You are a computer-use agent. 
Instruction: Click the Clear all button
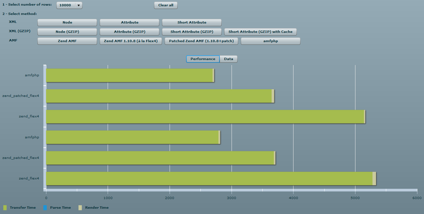tap(166, 5)
